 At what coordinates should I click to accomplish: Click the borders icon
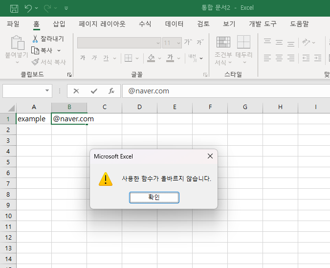[128, 58]
